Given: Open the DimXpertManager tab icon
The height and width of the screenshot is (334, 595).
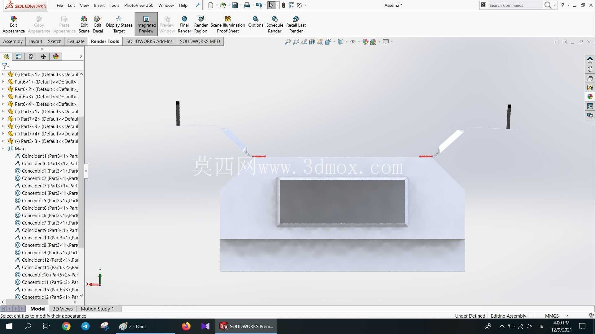Looking at the screenshot, I should coord(43,56).
